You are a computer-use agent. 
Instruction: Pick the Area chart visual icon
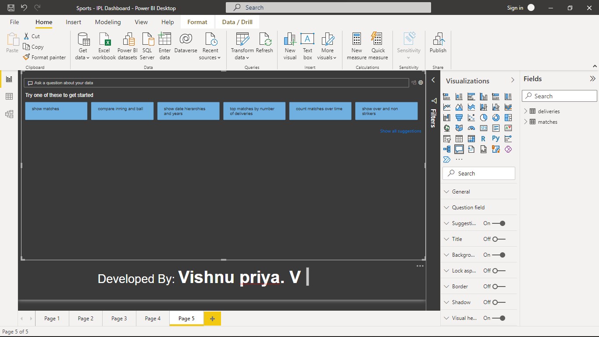click(459, 107)
